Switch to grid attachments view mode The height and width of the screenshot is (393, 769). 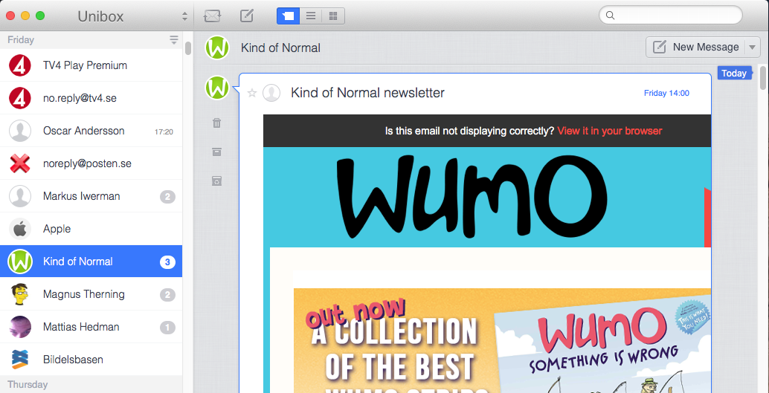pos(333,16)
